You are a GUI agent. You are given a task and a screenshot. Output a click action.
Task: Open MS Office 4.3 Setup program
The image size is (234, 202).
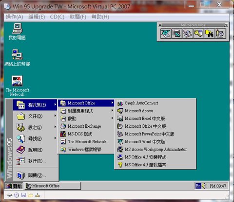coord(155,157)
